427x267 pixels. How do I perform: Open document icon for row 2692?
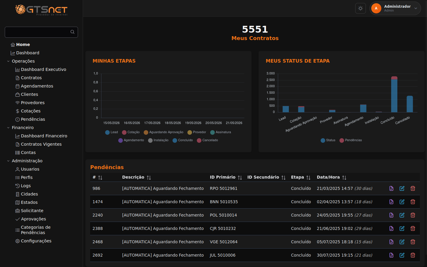[x=391, y=255]
